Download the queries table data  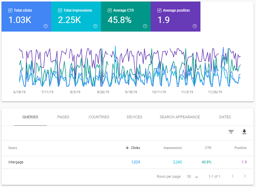point(244,132)
